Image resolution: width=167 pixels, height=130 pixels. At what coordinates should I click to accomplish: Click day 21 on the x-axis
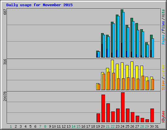[108, 126]
